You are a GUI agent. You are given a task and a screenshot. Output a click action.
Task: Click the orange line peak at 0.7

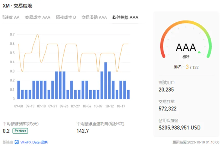(x=38, y=35)
